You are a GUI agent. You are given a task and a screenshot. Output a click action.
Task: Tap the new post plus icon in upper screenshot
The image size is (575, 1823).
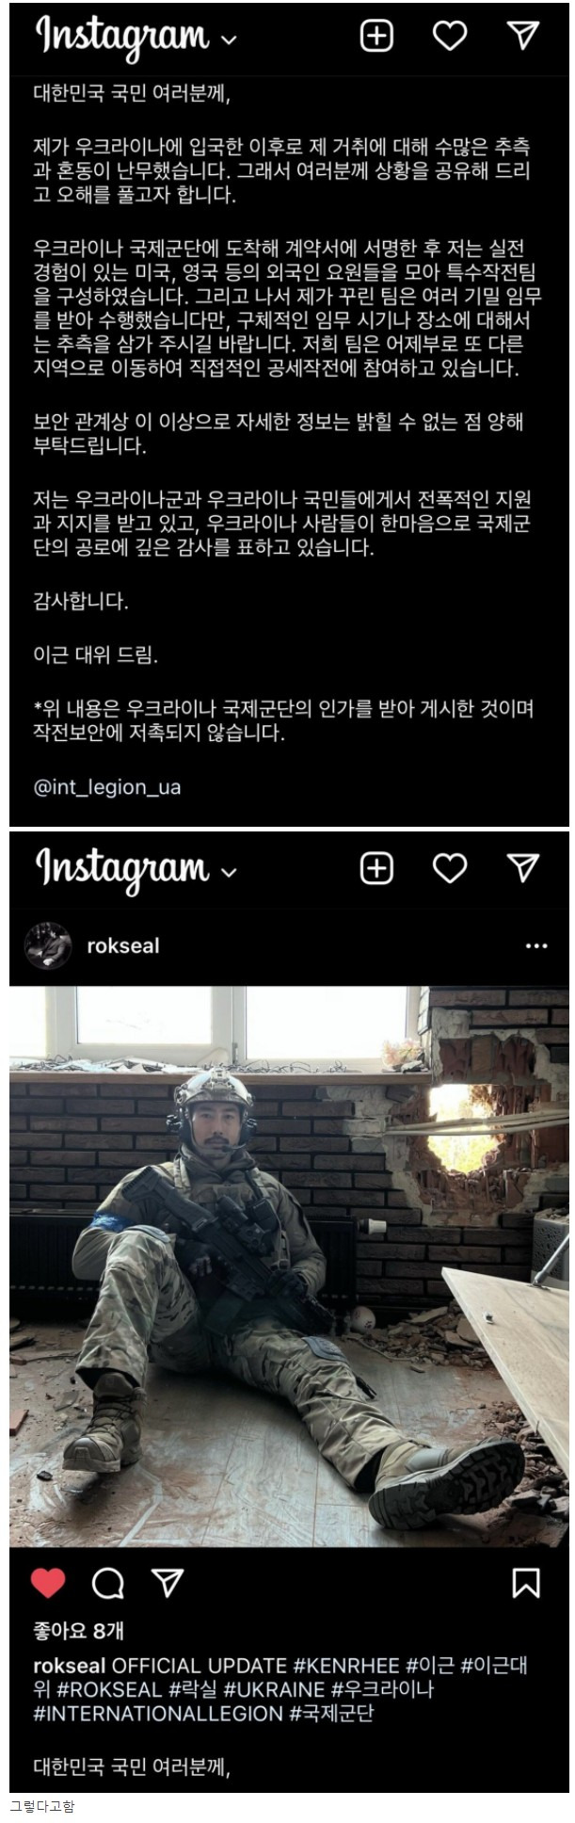376,36
